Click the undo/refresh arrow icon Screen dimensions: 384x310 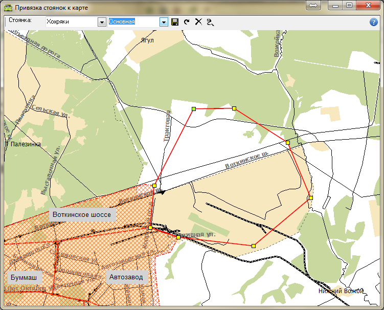(187, 22)
